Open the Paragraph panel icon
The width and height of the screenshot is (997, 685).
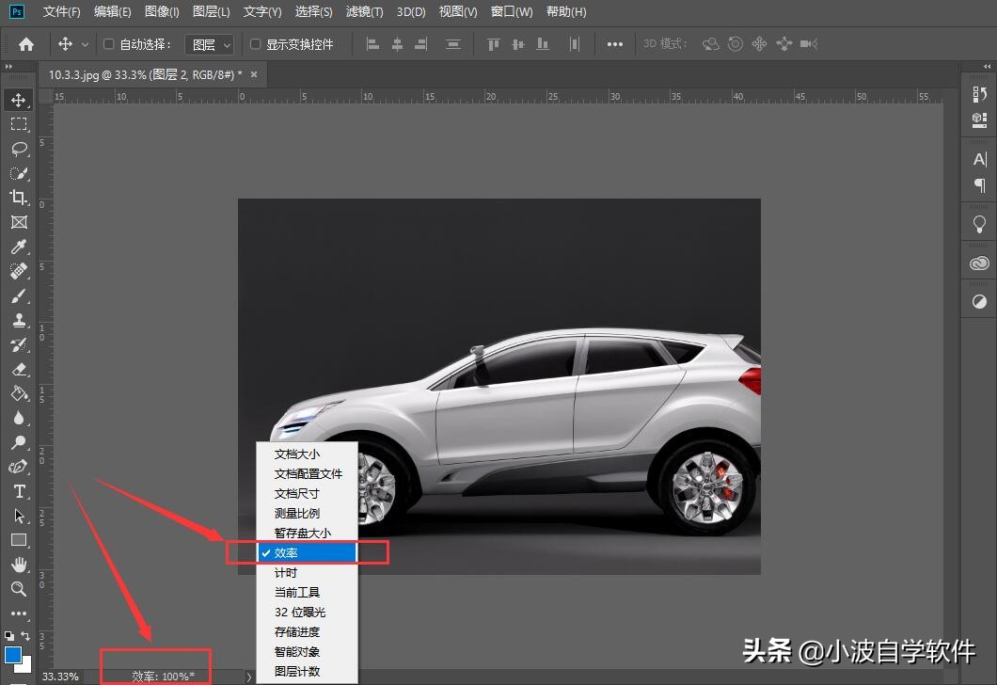[x=979, y=185]
